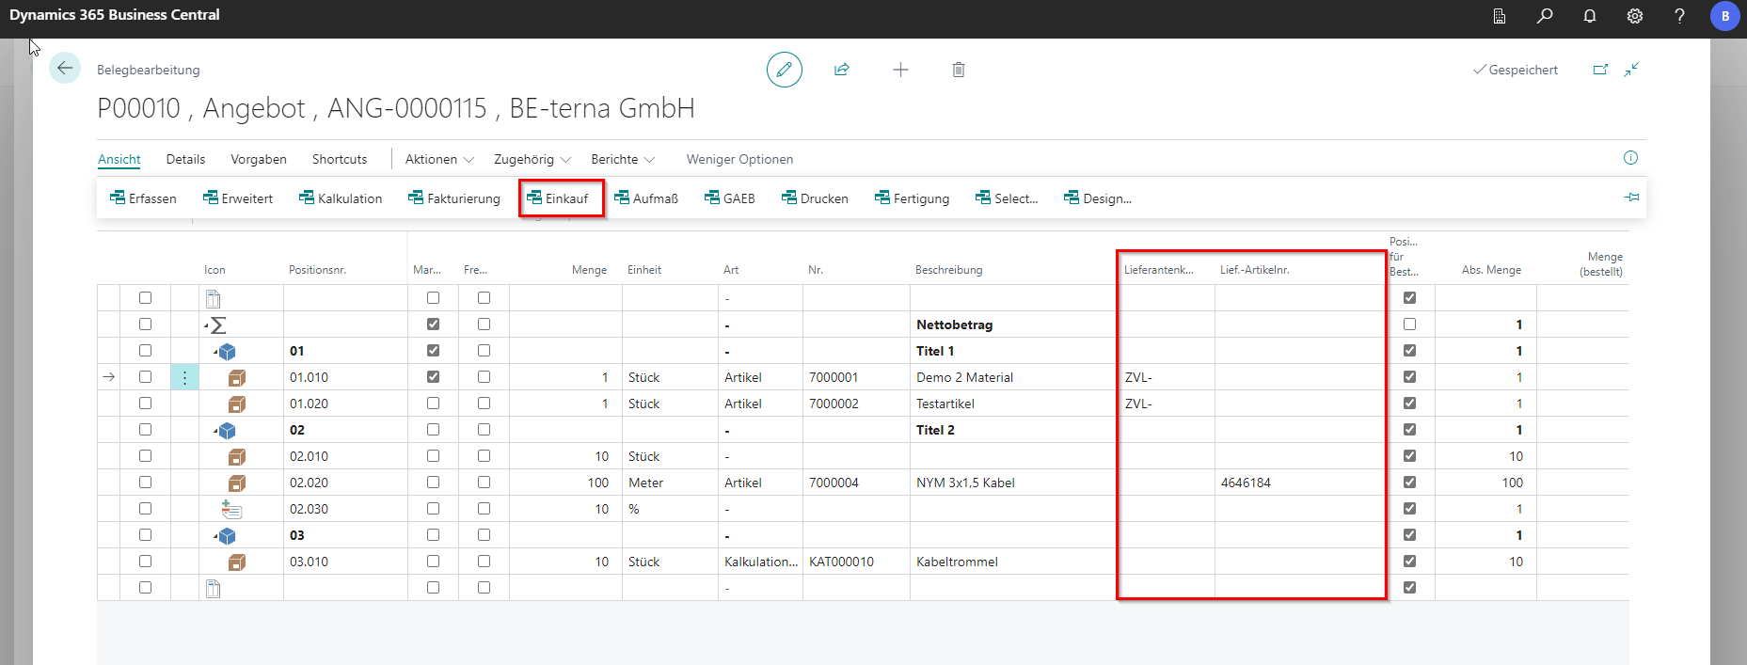Open the settings gear in top bar
Image resolution: width=1747 pixels, height=665 pixels.
1635,16
